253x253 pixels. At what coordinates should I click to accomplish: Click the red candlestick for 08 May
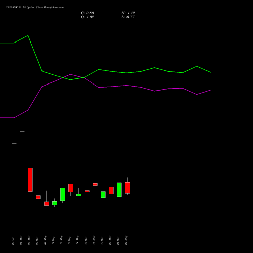47,204
